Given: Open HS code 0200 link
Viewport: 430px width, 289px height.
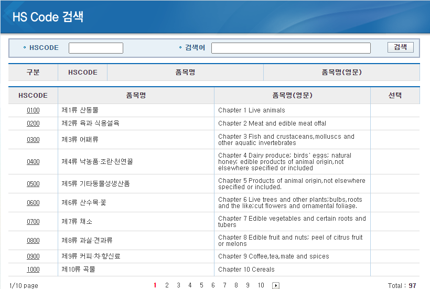Looking at the screenshot, I should pyautogui.click(x=33, y=123).
